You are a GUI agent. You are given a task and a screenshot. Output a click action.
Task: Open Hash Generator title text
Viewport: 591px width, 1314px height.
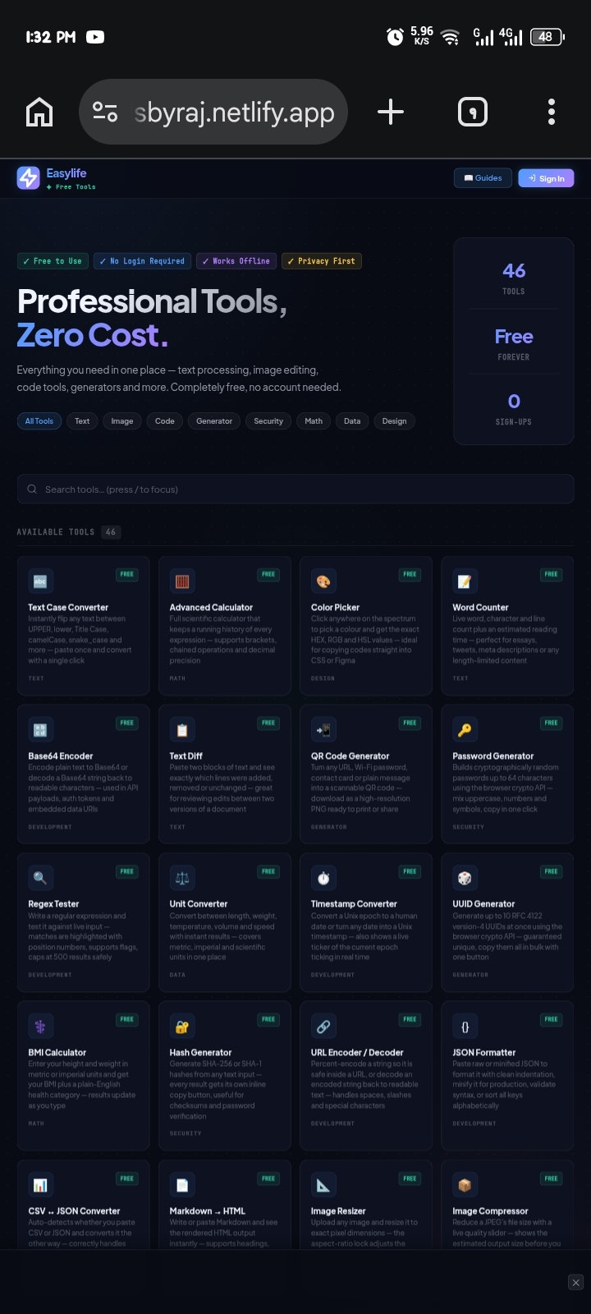coord(200,1053)
